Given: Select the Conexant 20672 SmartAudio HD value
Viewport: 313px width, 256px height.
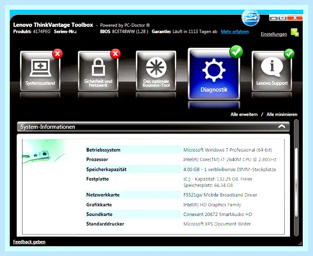Looking at the screenshot, I should tap(218, 215).
